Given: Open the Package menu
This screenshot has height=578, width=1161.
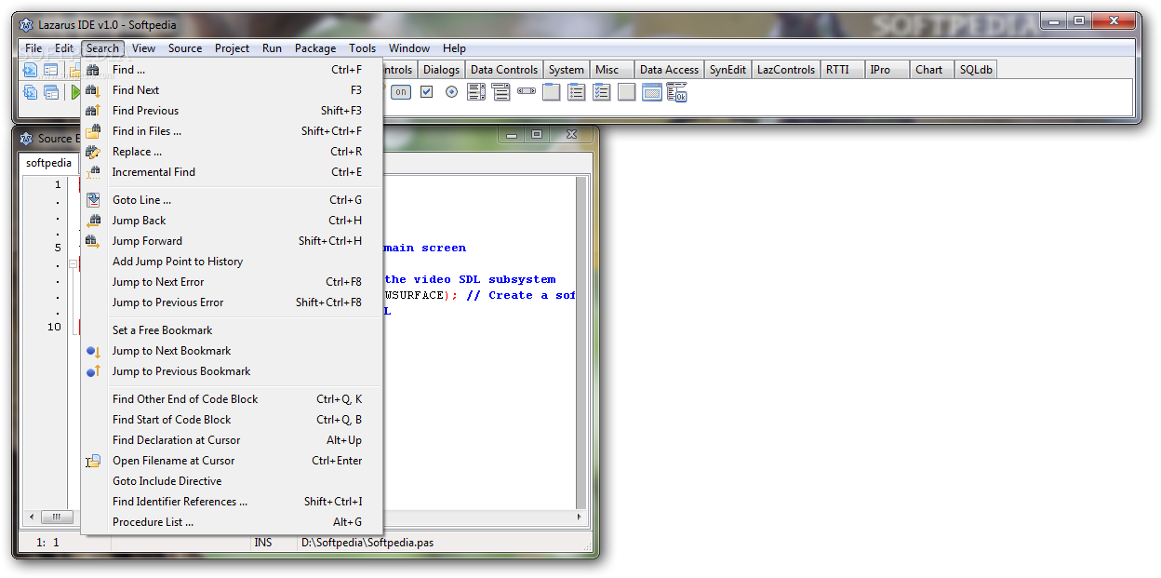Looking at the screenshot, I should point(315,48).
